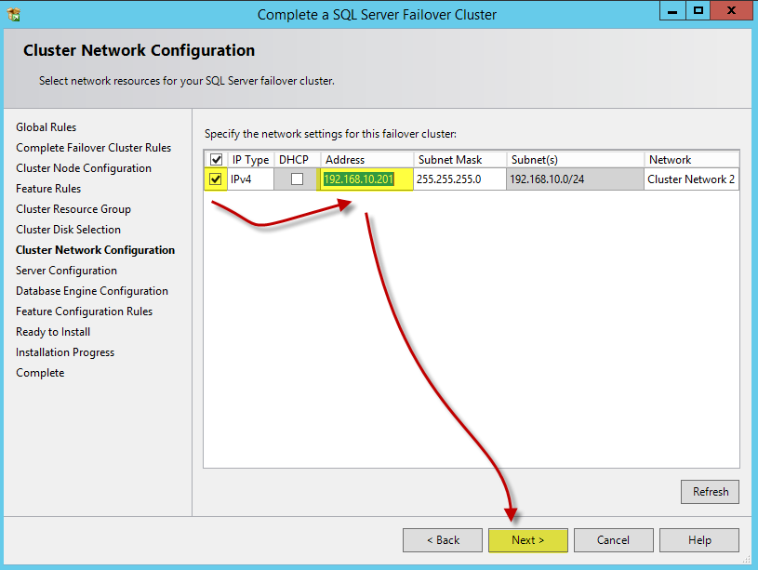
Task: Open the Cluster Resource Group step
Action: click(x=73, y=209)
